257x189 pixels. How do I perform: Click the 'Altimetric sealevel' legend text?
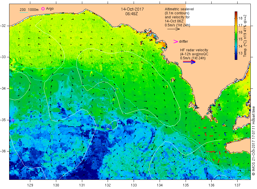(x=179, y=9)
